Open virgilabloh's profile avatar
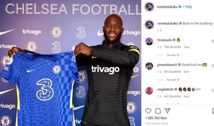The image size is (214, 126). pos(149,91)
